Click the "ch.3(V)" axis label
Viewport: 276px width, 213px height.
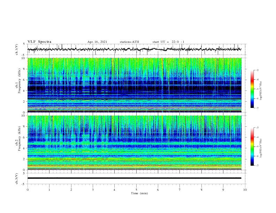point(17,179)
